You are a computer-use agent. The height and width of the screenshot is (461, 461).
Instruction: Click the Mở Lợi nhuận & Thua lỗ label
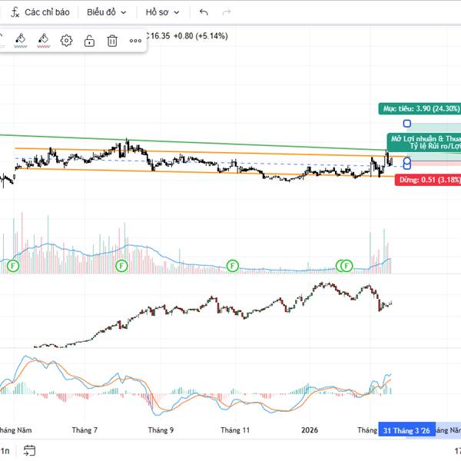pyautogui.click(x=424, y=139)
